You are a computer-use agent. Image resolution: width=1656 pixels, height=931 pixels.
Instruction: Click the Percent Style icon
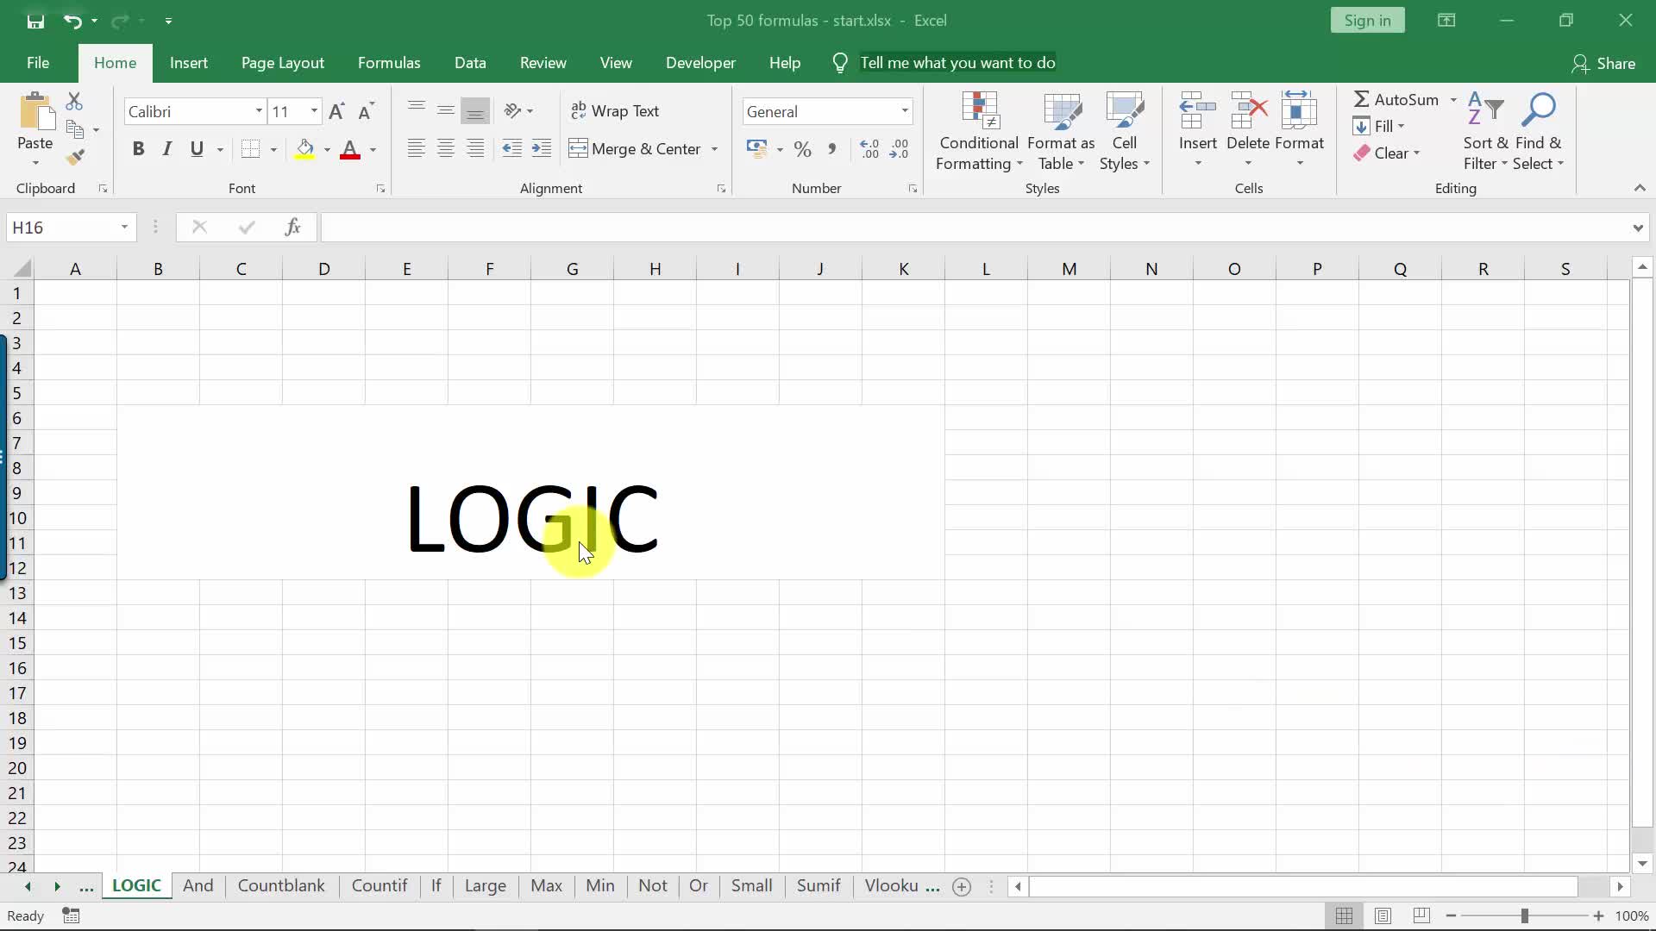[802, 149]
